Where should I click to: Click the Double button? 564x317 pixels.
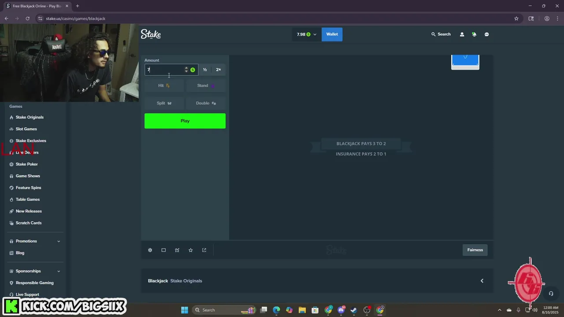(x=205, y=103)
